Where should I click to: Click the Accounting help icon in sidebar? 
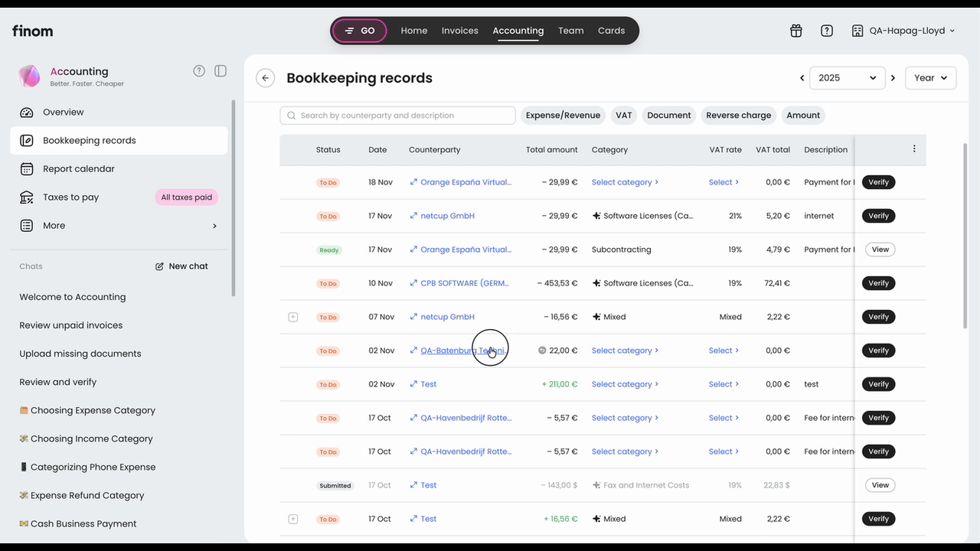pos(199,71)
